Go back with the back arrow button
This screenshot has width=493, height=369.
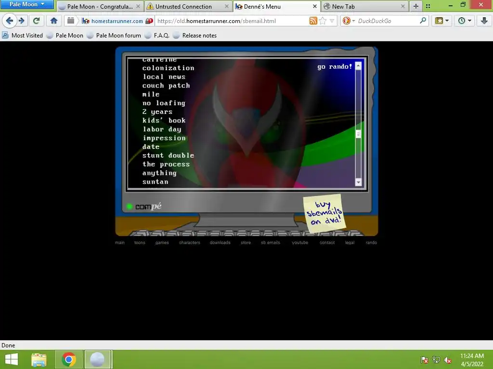[9, 21]
